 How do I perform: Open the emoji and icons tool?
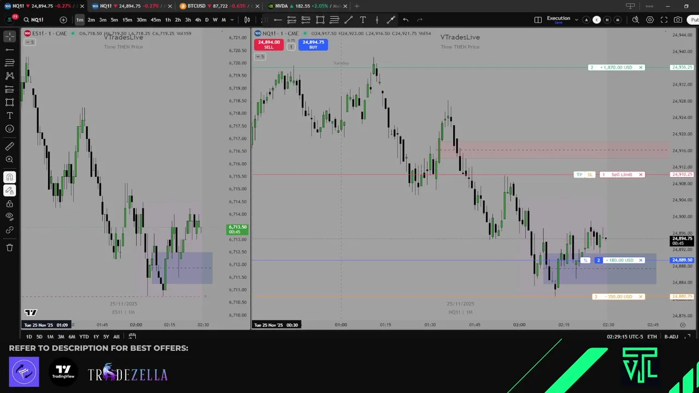coord(10,129)
